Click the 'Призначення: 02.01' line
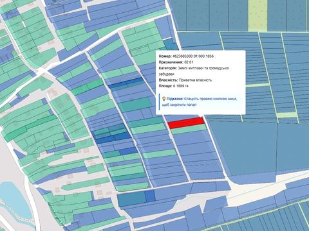This screenshot has width=309, height=231. click(x=176, y=62)
